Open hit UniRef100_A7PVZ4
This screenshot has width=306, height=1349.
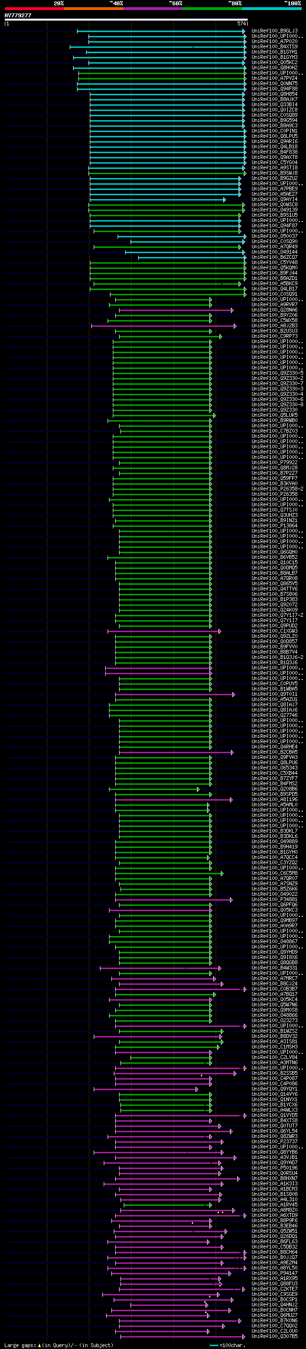click(274, 78)
